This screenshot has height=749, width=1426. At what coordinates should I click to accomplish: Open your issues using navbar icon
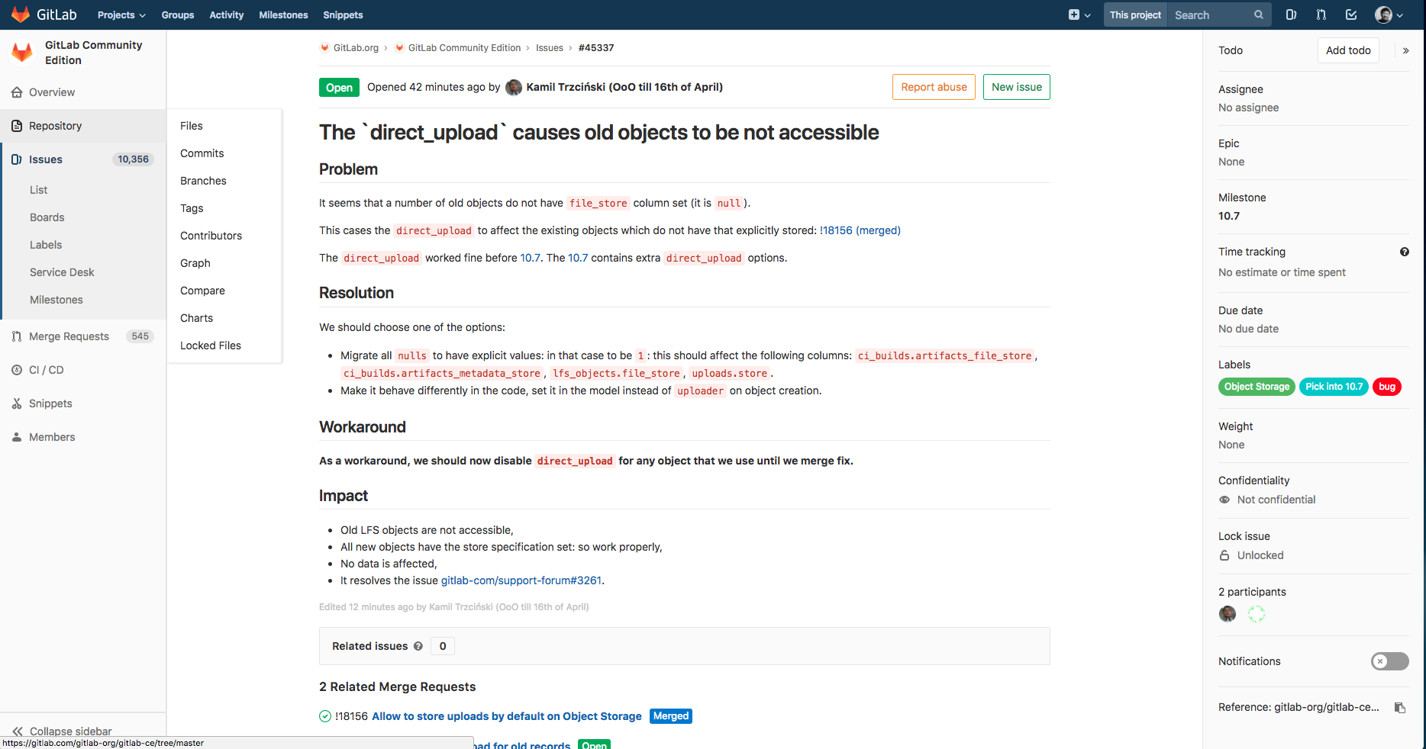tap(1291, 14)
